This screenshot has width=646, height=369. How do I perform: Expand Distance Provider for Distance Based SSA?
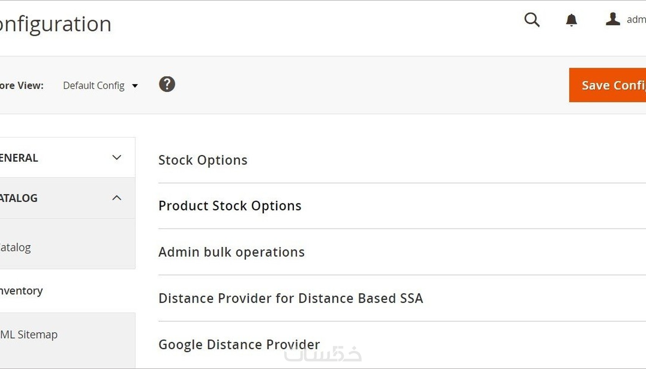[x=291, y=298]
